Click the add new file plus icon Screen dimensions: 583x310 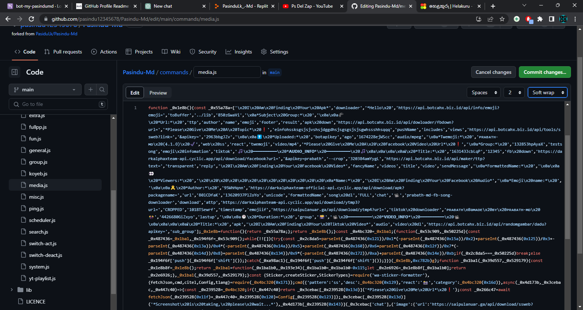91,90
